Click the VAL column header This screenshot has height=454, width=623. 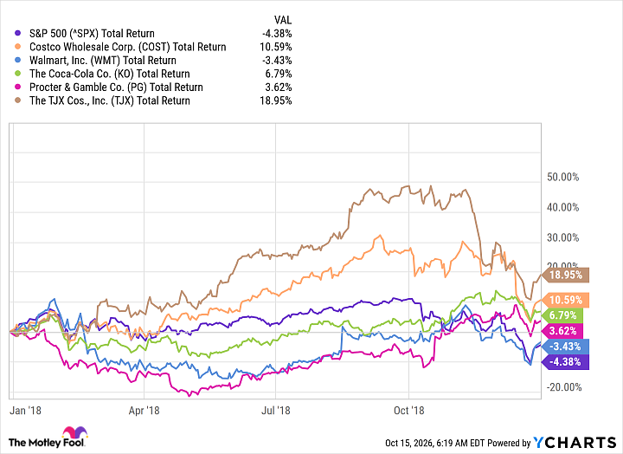pyautogui.click(x=282, y=20)
